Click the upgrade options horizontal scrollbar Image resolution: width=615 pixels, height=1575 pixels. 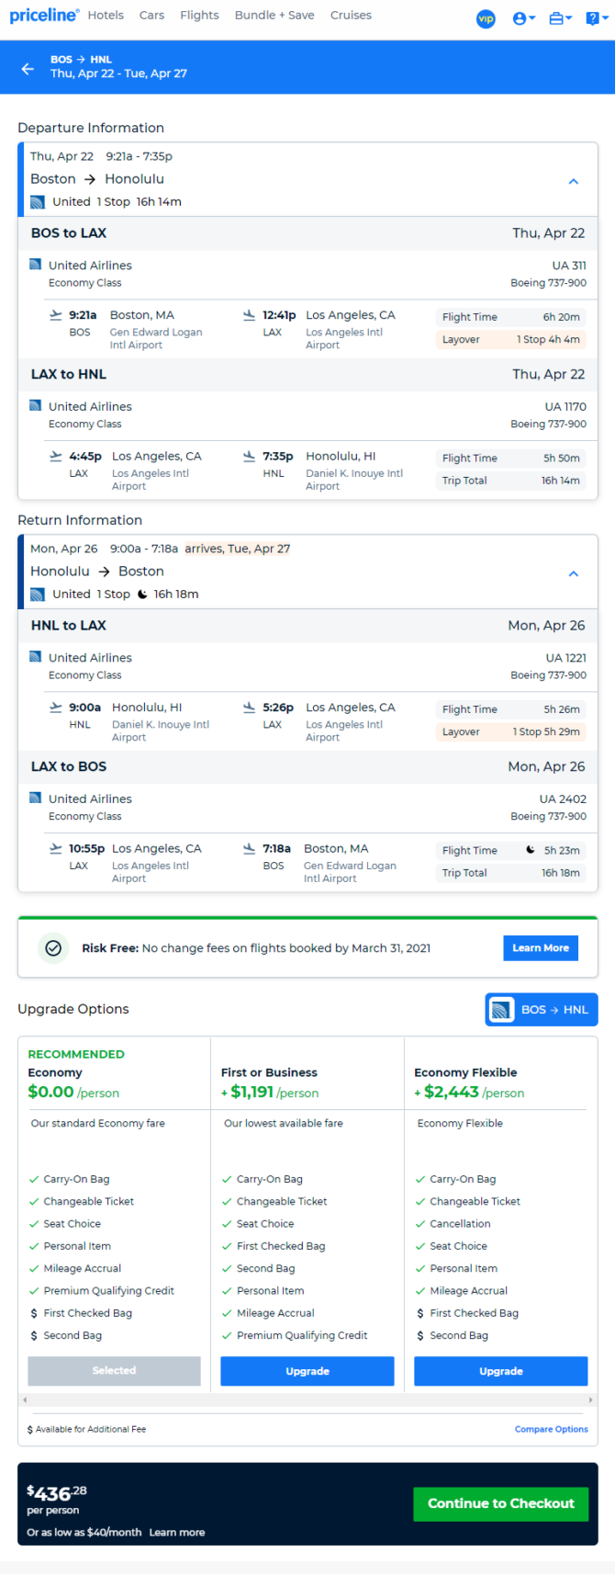point(307,1399)
